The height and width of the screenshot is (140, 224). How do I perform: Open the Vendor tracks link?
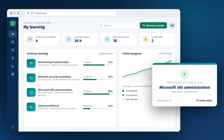coord(106,53)
